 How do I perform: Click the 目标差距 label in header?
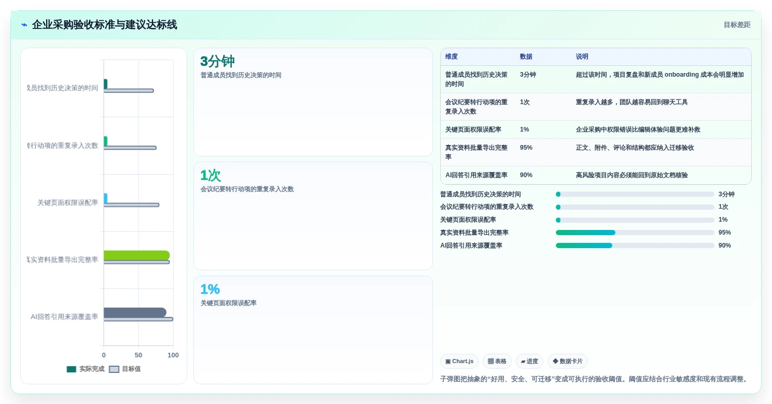737,25
